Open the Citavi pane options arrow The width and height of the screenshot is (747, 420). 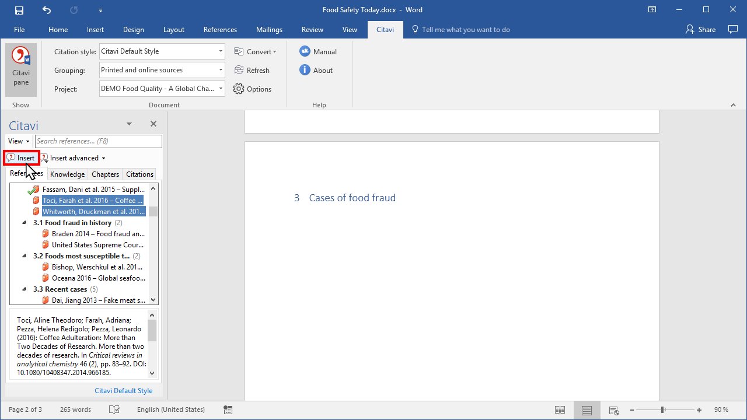(x=130, y=124)
